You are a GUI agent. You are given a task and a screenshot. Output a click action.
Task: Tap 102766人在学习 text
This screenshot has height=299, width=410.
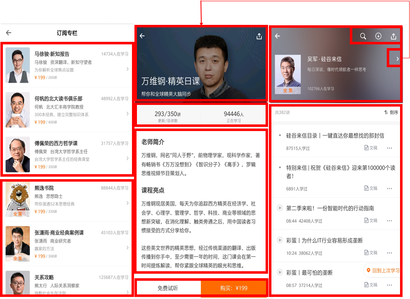click(321, 89)
